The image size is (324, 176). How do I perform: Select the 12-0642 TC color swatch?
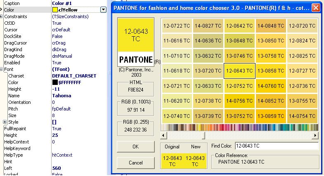239,26
